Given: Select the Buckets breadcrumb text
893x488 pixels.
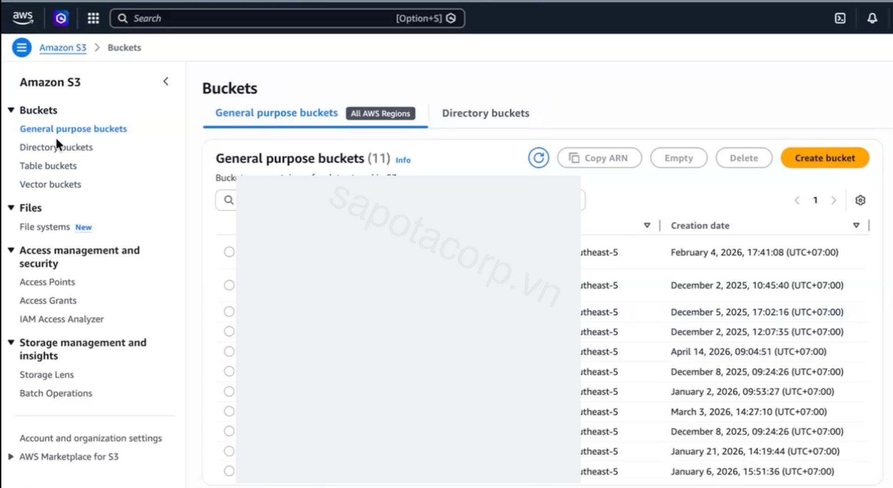Looking at the screenshot, I should [124, 47].
